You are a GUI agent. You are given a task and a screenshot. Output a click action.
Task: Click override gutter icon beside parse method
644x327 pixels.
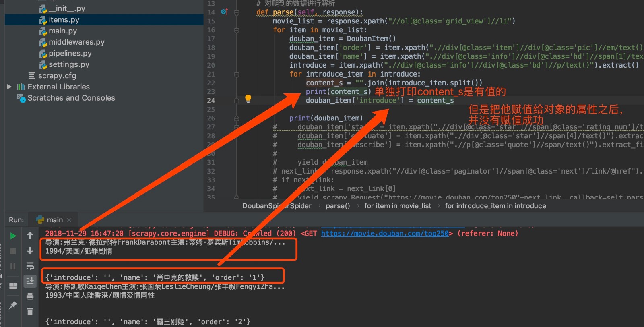pos(225,12)
